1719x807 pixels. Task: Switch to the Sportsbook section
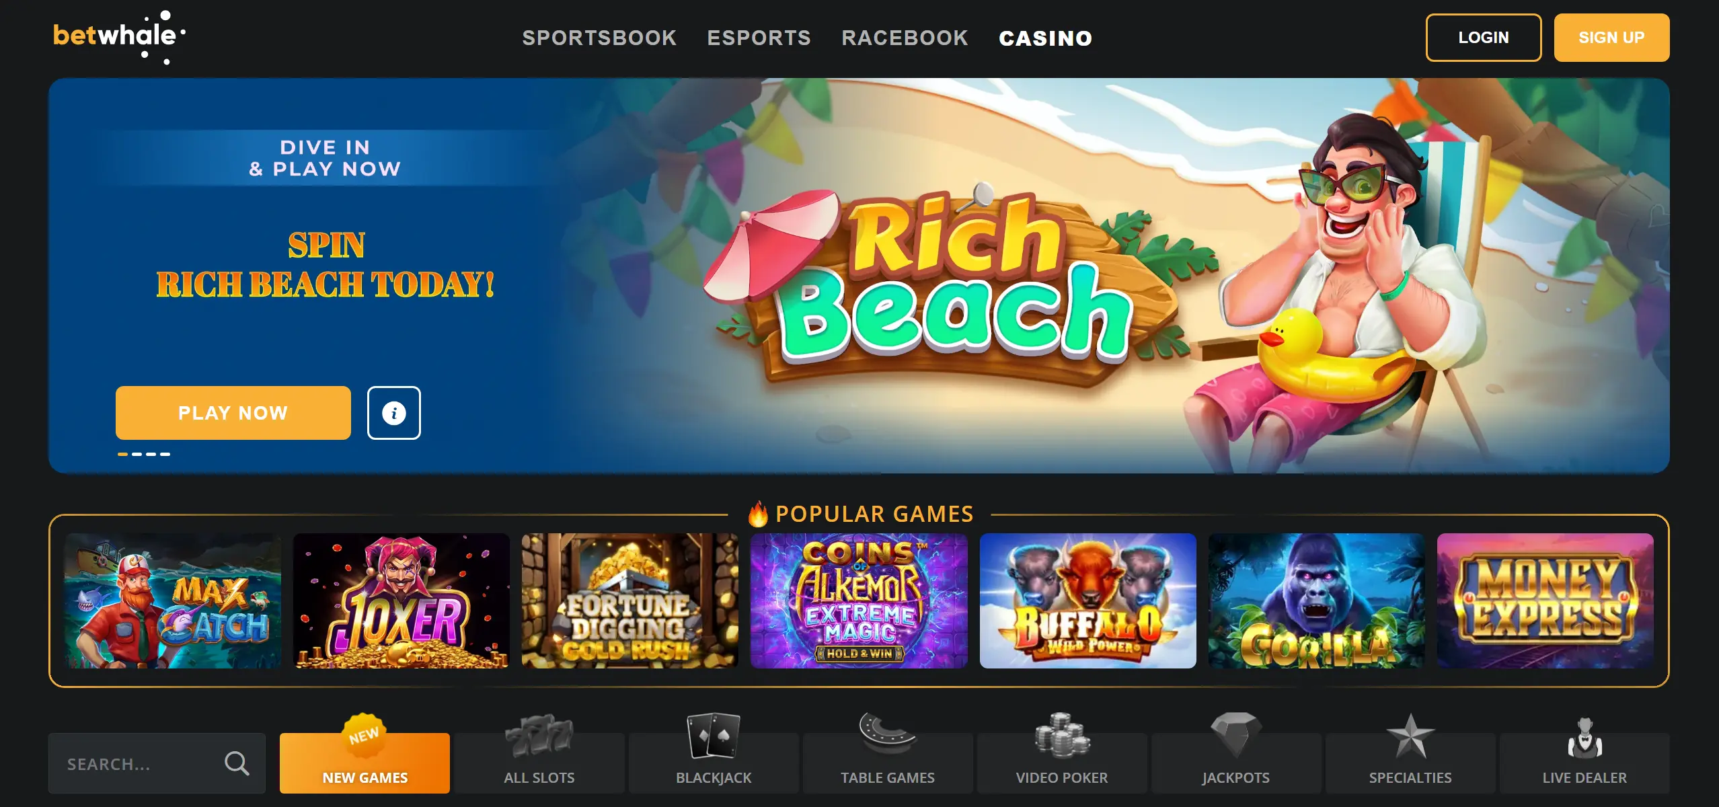[x=599, y=38]
